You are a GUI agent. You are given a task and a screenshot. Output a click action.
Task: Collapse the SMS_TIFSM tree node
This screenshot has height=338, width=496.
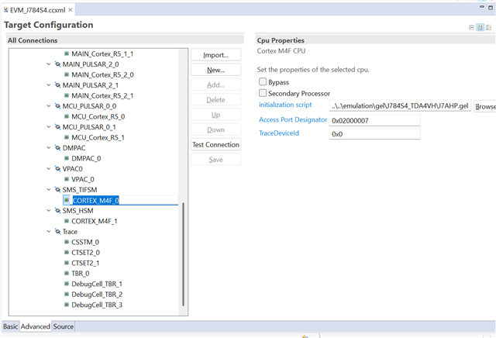(x=48, y=190)
